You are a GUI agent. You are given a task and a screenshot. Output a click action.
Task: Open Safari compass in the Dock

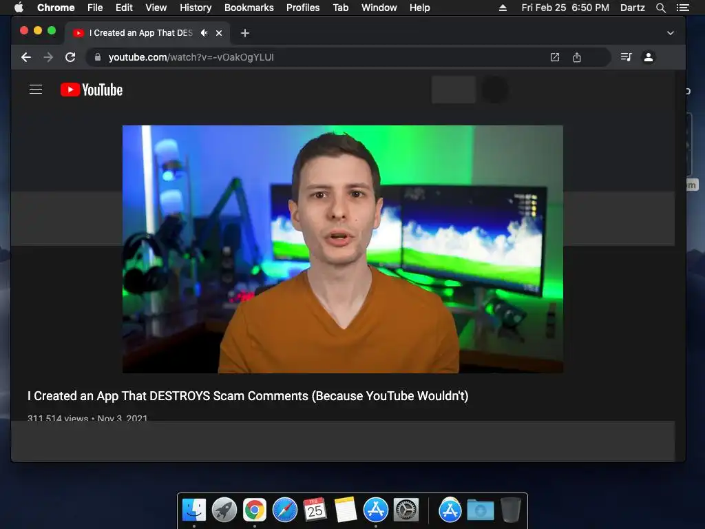[x=284, y=510]
